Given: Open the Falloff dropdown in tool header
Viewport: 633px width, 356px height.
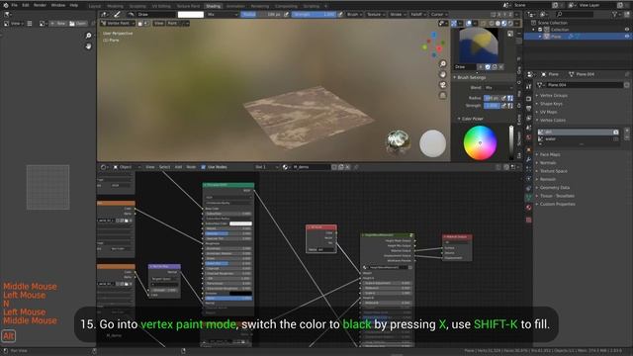Looking at the screenshot, I should click(417, 15).
